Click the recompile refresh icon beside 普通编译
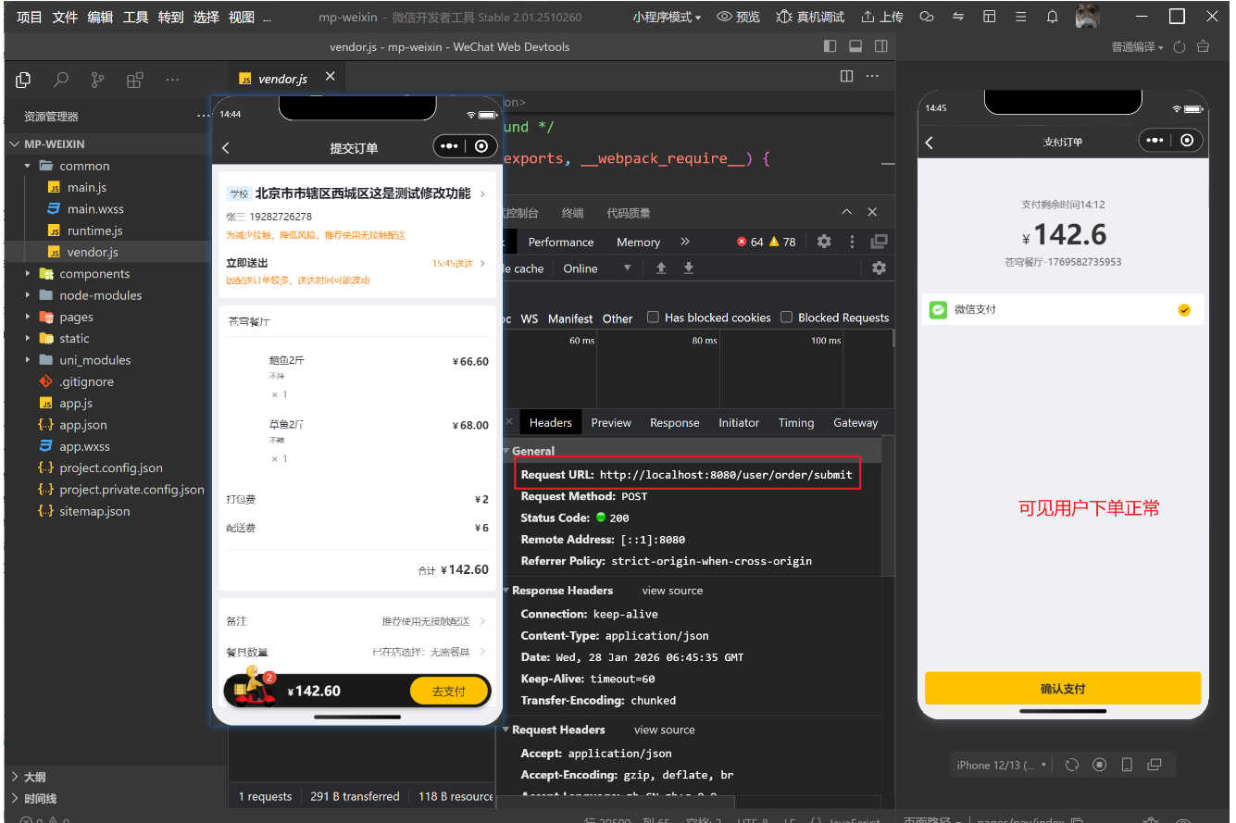Image resolution: width=1236 pixels, height=823 pixels. coord(1180,46)
